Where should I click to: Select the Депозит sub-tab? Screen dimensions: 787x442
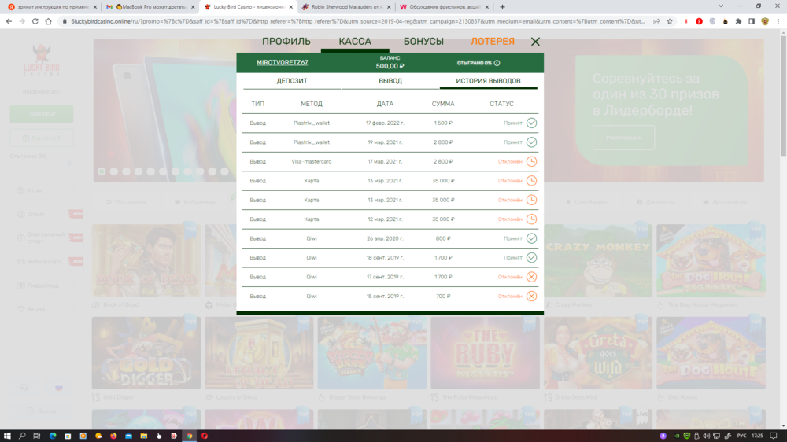tap(292, 81)
